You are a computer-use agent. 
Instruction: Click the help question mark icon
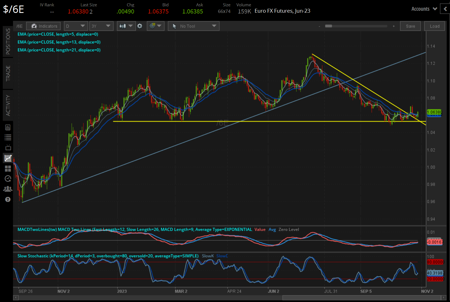coord(8,199)
